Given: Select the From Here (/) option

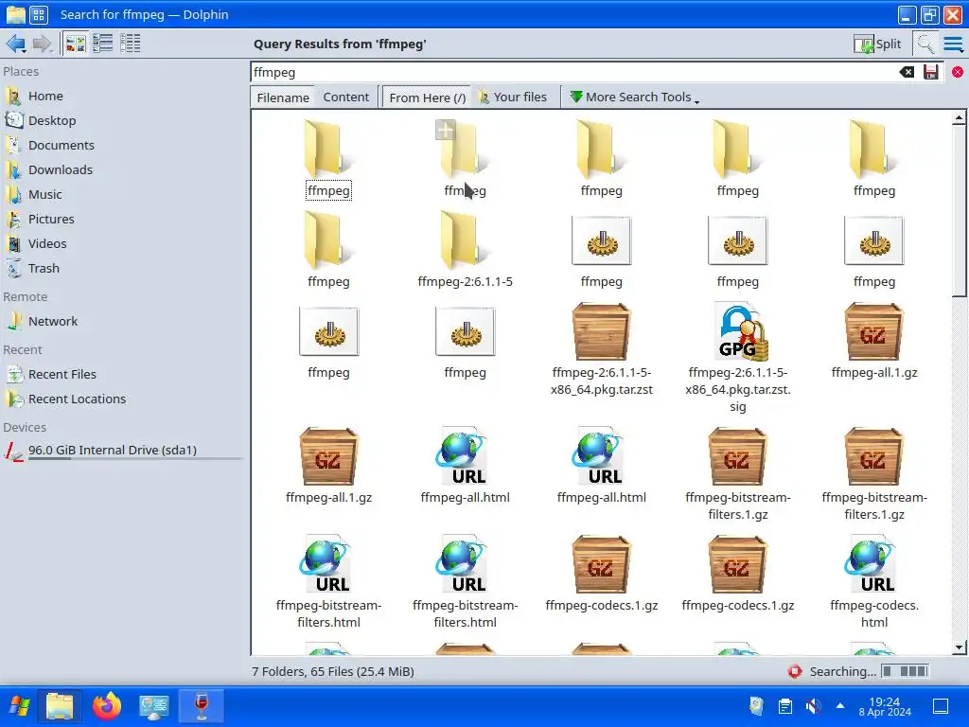Looking at the screenshot, I should coord(427,98).
